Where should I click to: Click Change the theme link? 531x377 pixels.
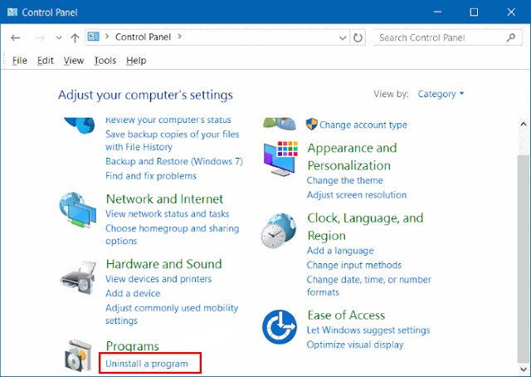pos(345,180)
